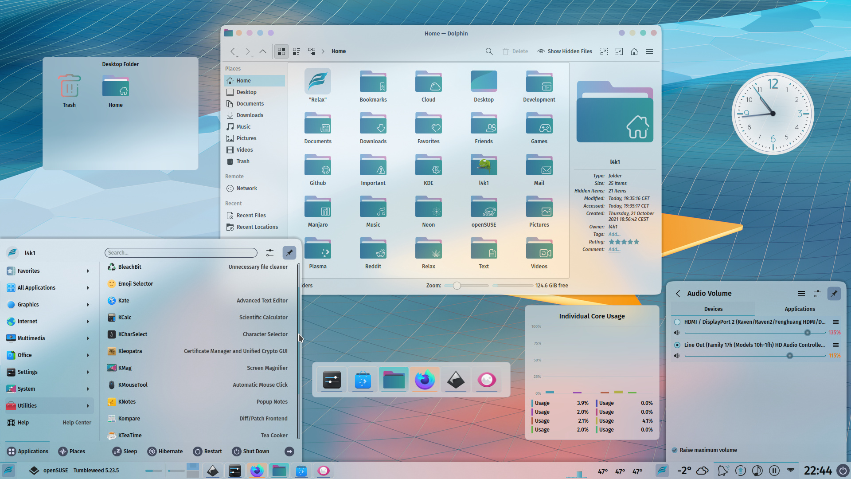Switch to Applications tab in Audio Volume
Screen dimensions: 851x479
[x=800, y=309]
